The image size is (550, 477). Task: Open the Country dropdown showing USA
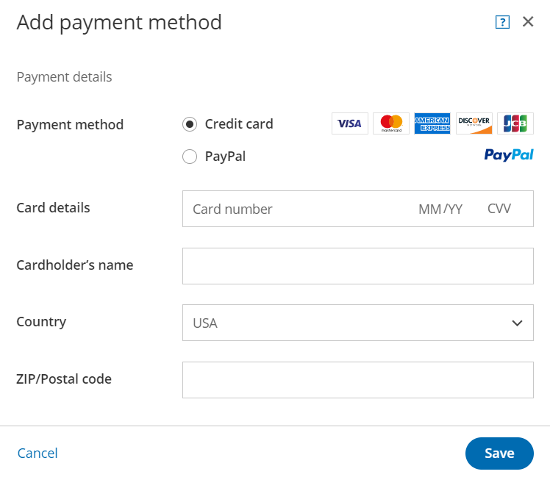point(346,323)
